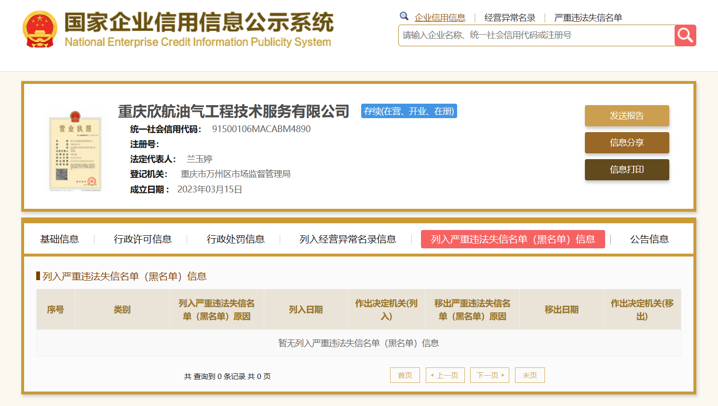This screenshot has height=406, width=718.
Task: Switch to the 行政许可信息 tab
Action: 143,239
